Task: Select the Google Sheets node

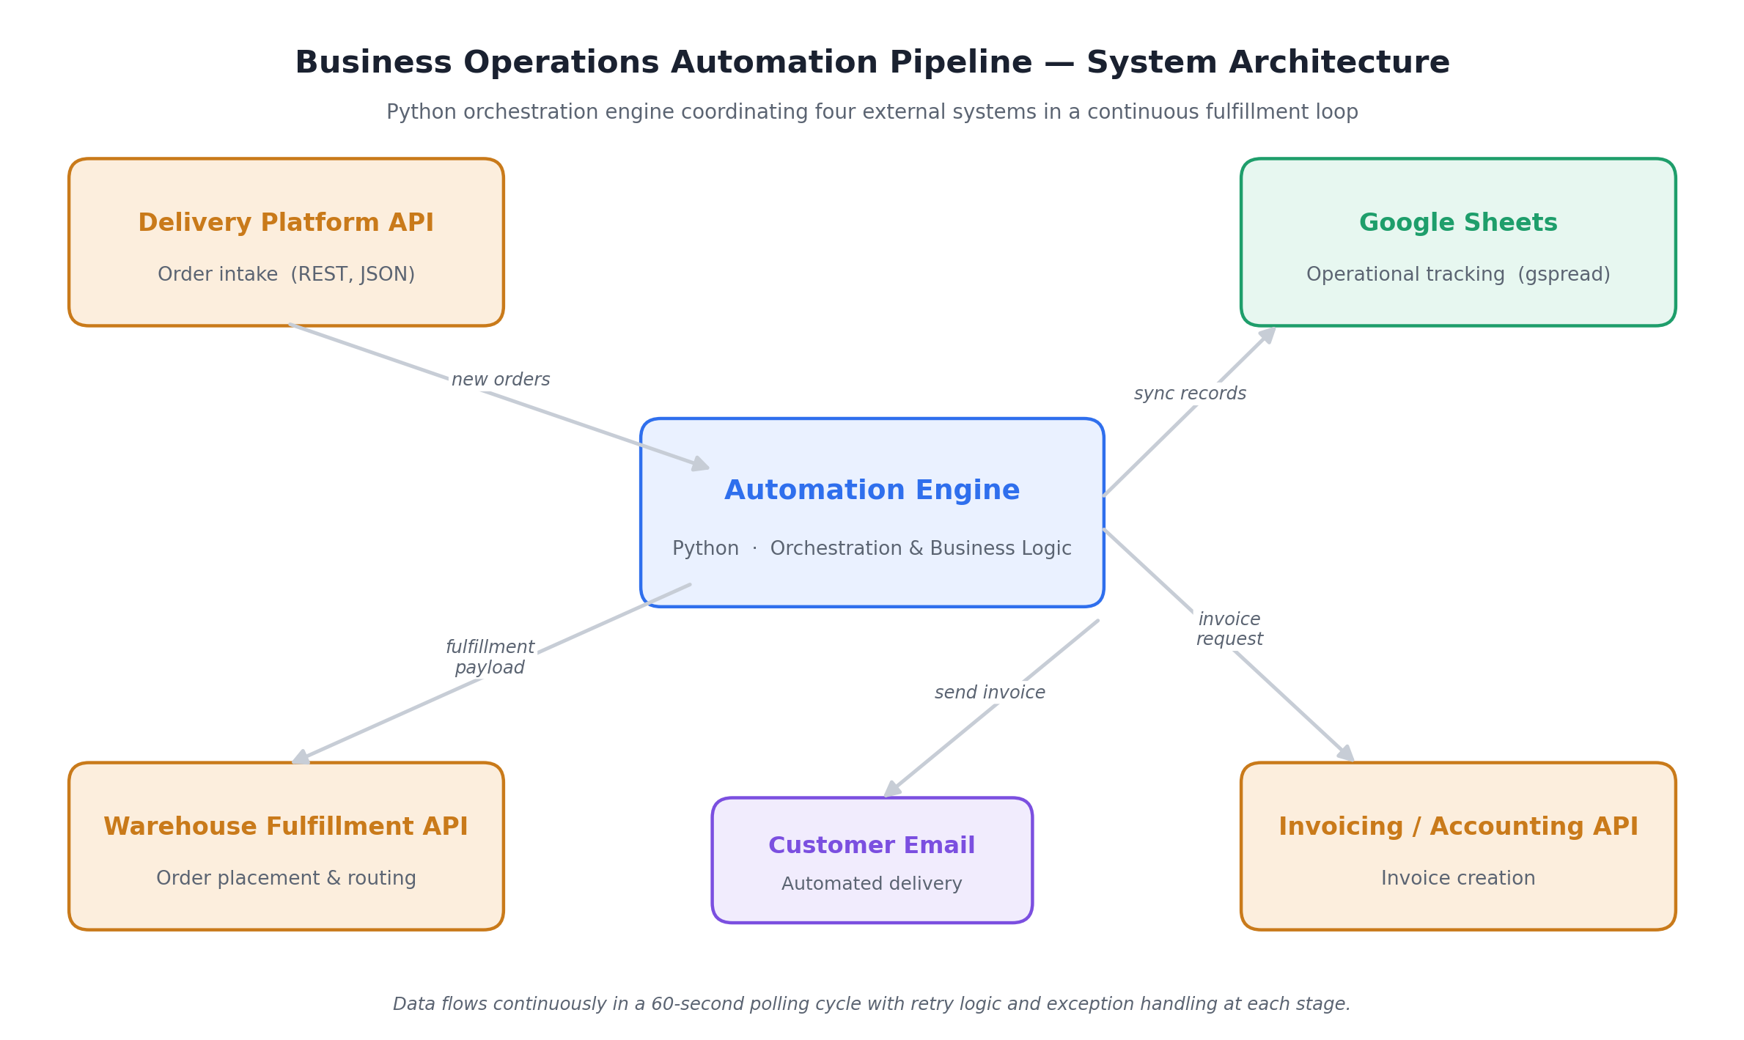Action: pyautogui.click(x=1458, y=242)
